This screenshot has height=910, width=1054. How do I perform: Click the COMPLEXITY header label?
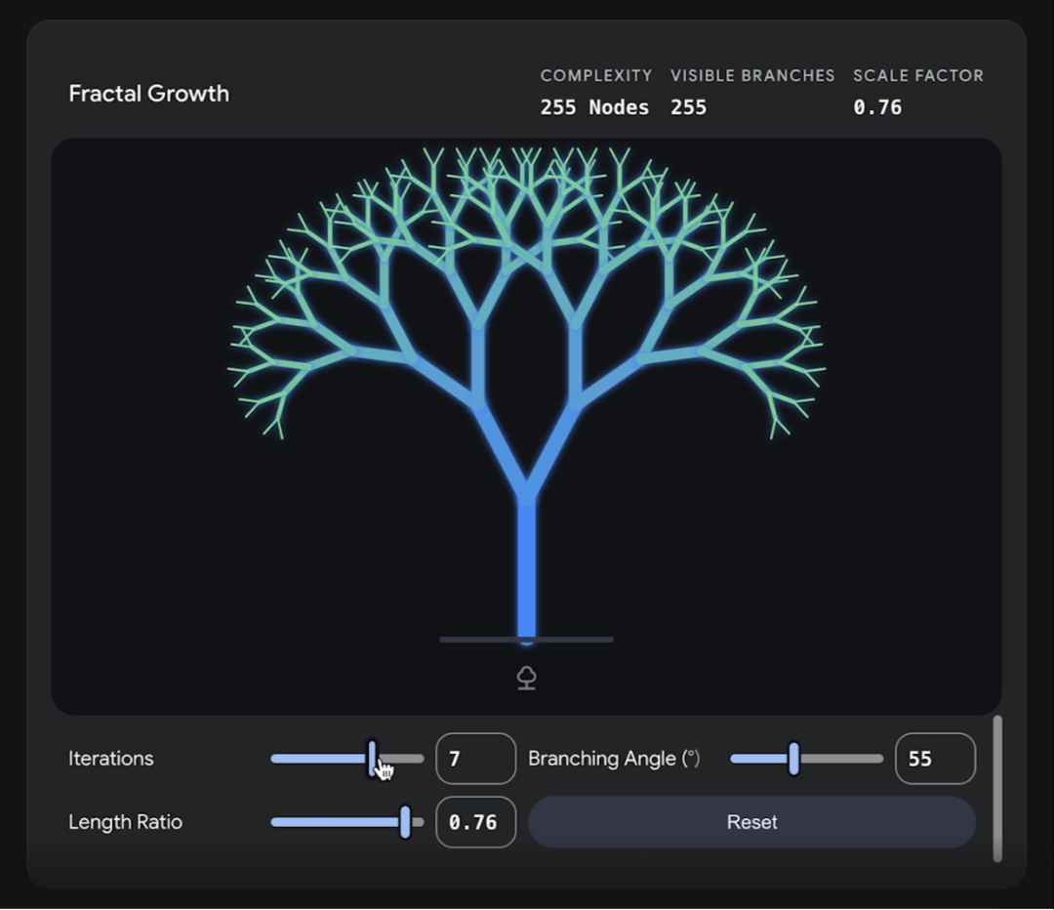tap(596, 75)
